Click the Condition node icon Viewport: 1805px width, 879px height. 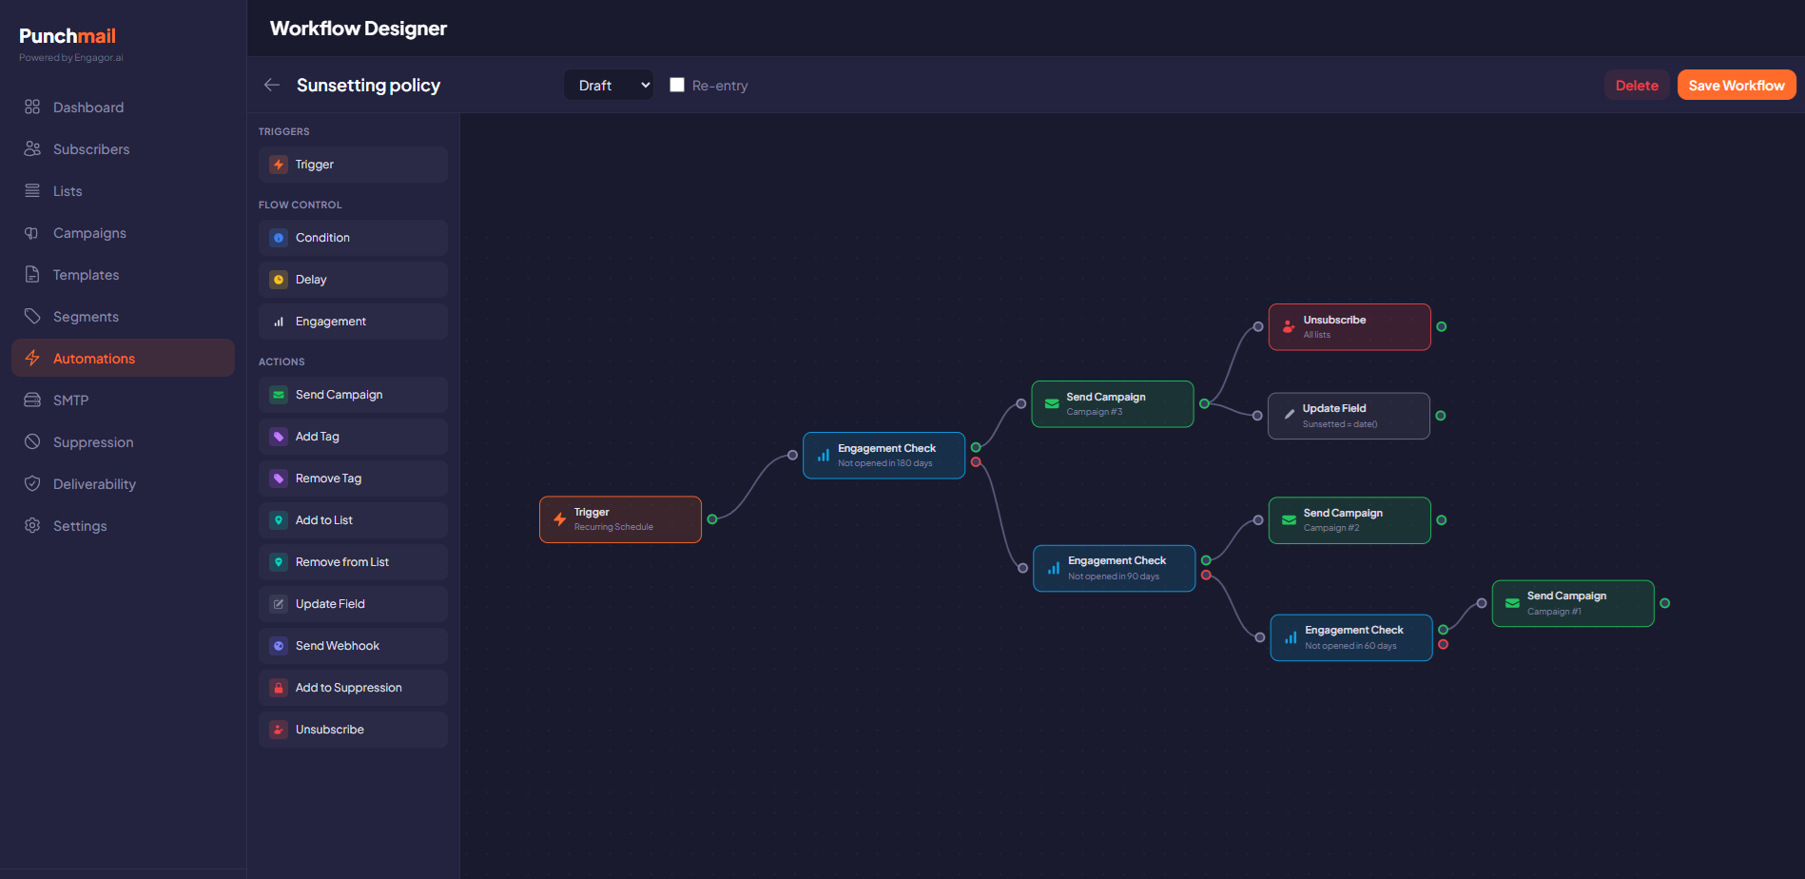tap(279, 237)
